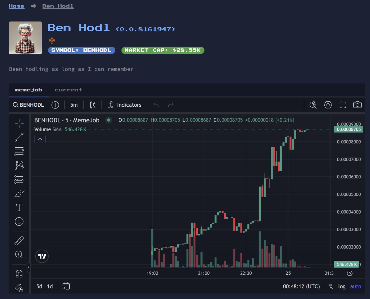This screenshot has width=370, height=299.
Task: Open BENHODL symbol search
Action: pyautogui.click(x=28, y=105)
